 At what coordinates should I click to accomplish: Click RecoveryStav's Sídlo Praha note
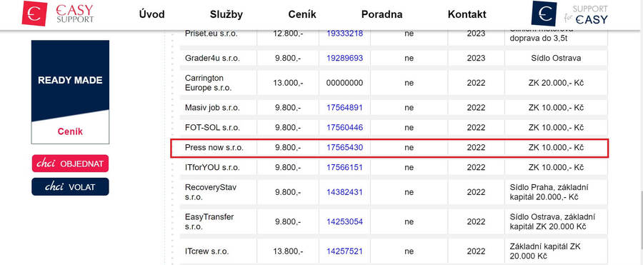pos(549,192)
